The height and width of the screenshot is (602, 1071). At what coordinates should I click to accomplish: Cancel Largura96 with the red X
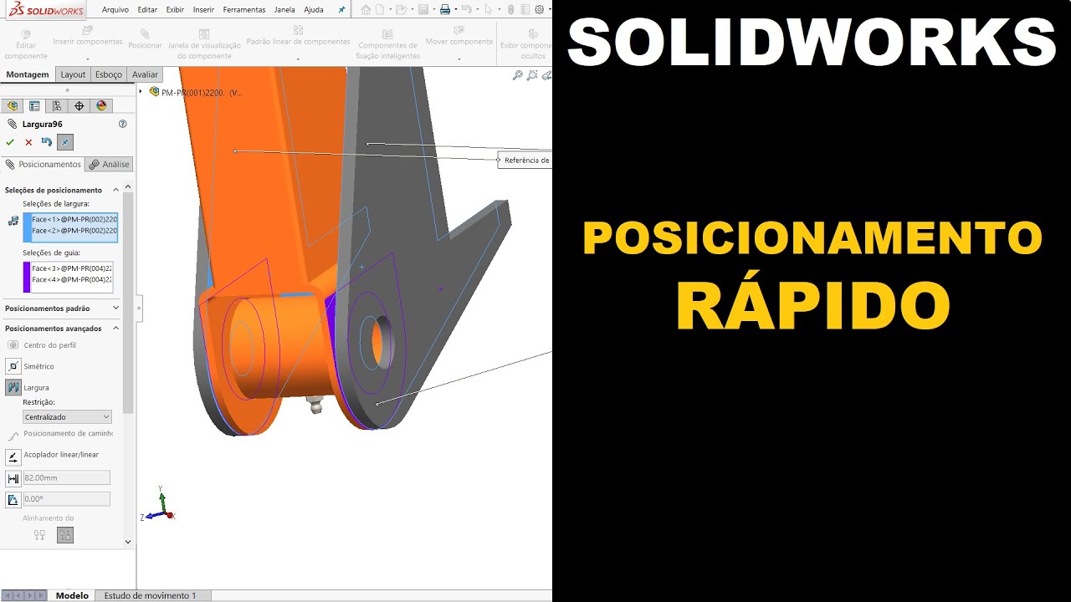[x=28, y=143]
